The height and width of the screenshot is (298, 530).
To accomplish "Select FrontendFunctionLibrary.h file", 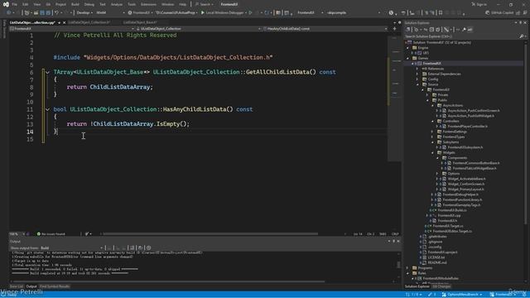I will (462, 199).
